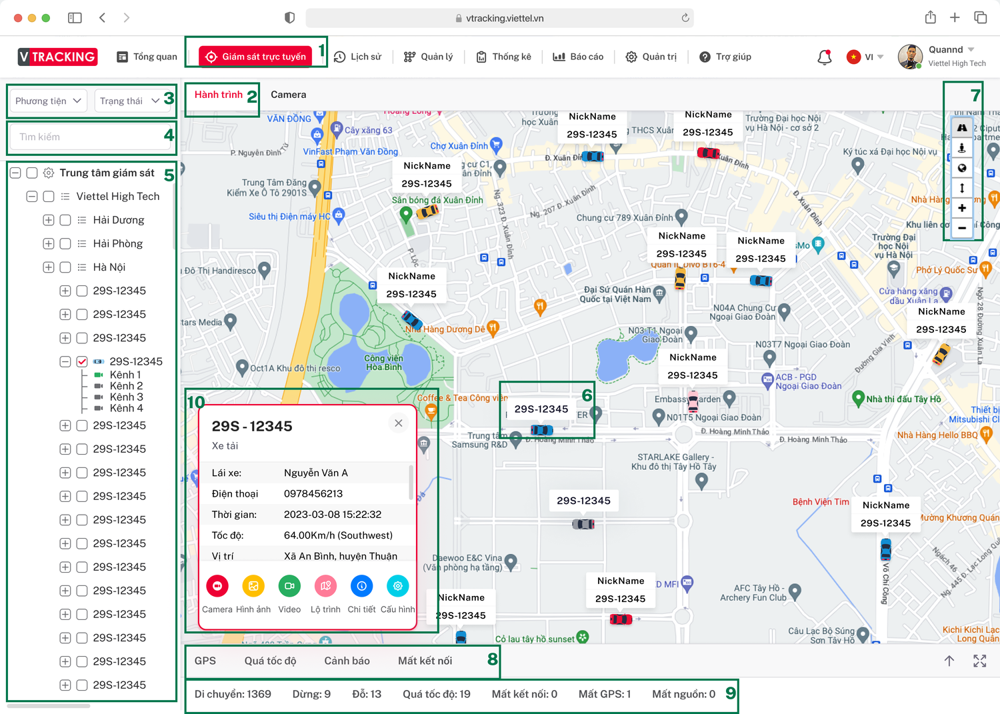
Task: Collapse the Viettel High Tech node
Action: (31, 196)
